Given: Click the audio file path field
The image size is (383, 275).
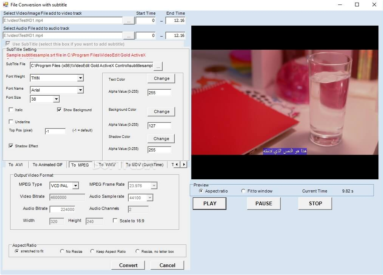Looking at the screenshot, I should [x=63, y=35].
